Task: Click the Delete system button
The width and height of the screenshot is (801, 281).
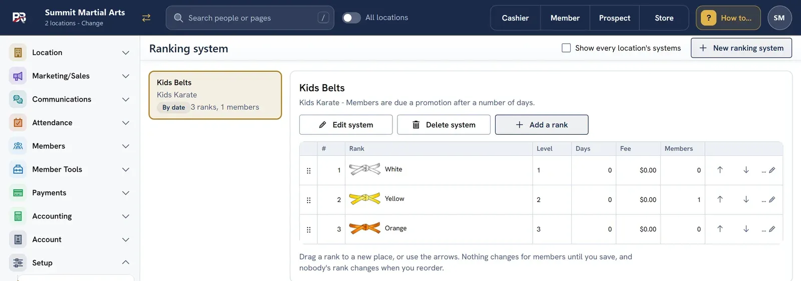Action: coord(444,125)
